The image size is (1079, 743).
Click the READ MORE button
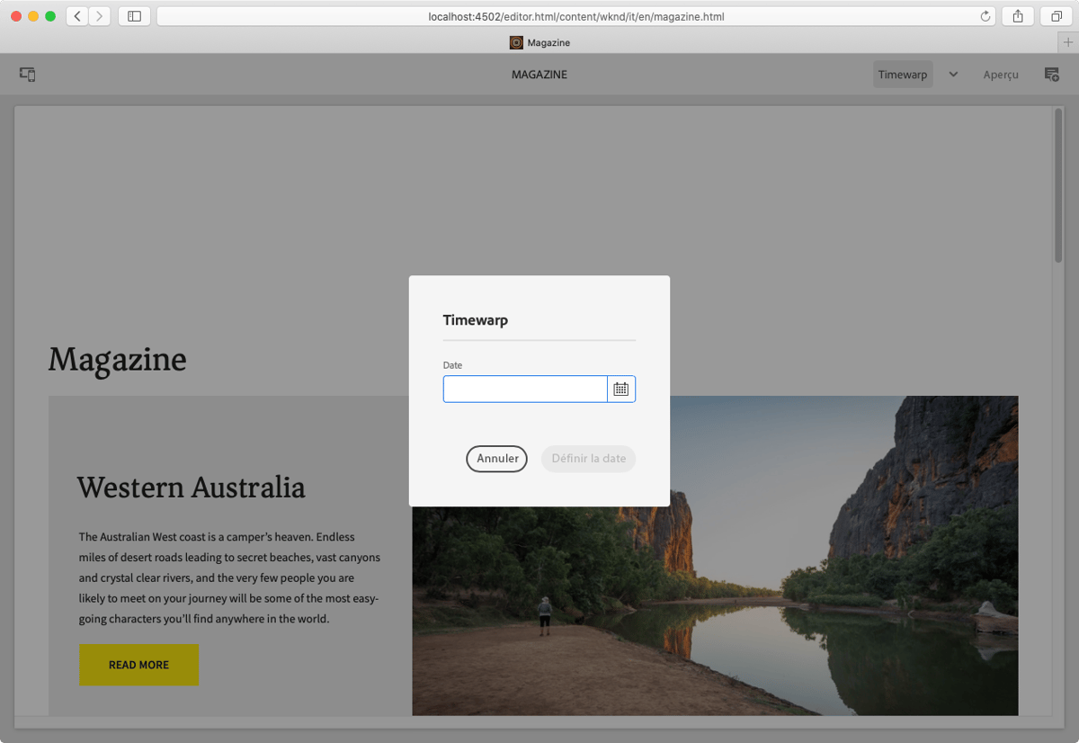tap(138, 665)
